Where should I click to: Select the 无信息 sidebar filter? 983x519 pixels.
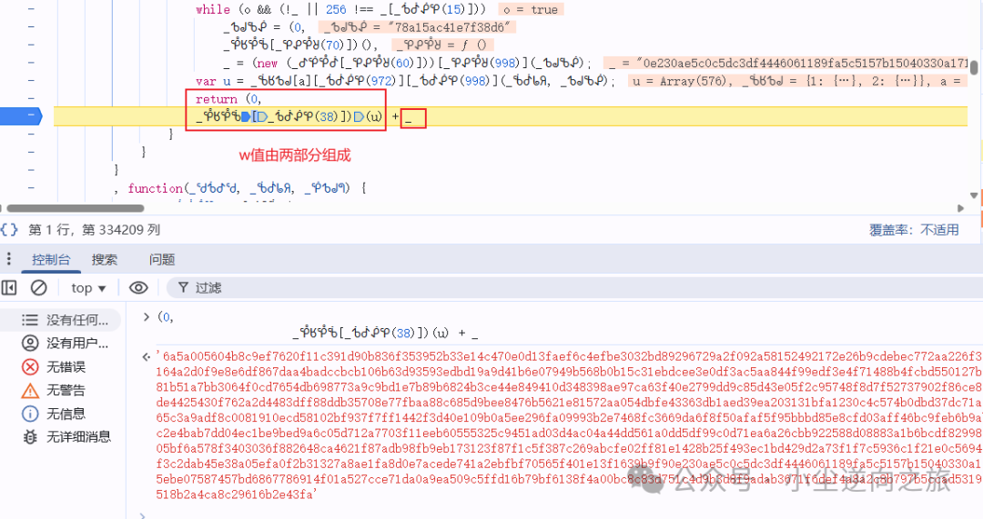click(62, 414)
